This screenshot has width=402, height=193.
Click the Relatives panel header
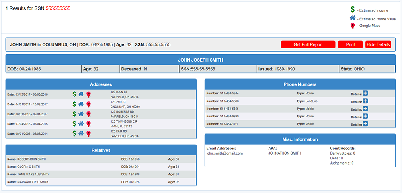(101, 150)
